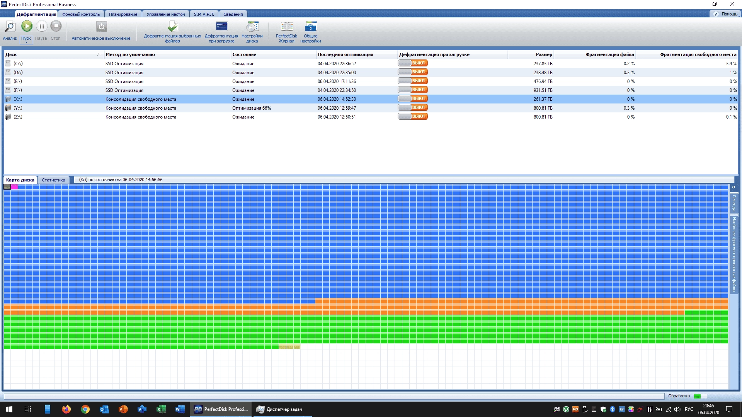Click the pink block in the disk map

14,187
